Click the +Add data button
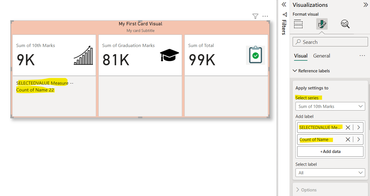 (330, 152)
